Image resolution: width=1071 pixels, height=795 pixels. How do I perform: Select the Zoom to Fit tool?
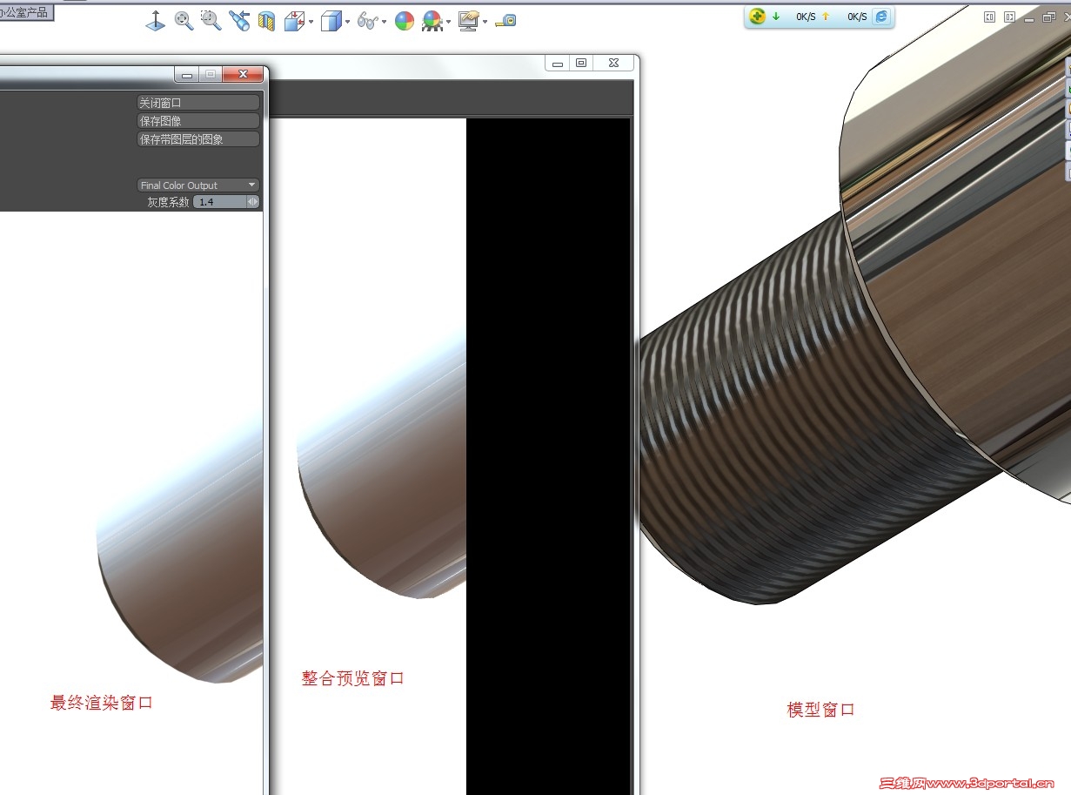184,22
